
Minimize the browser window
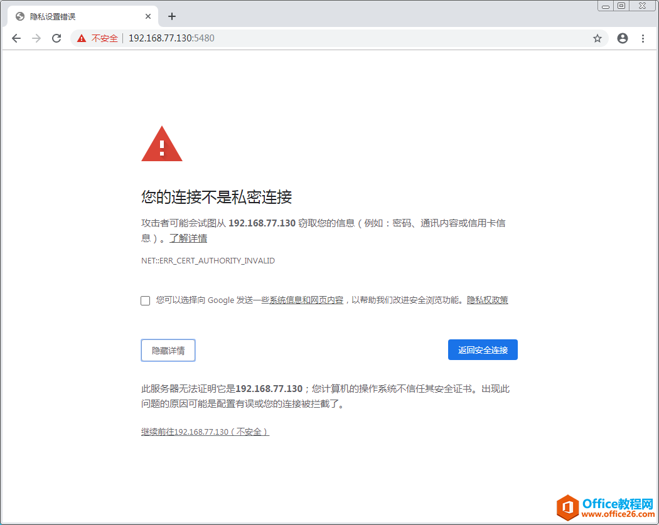606,6
